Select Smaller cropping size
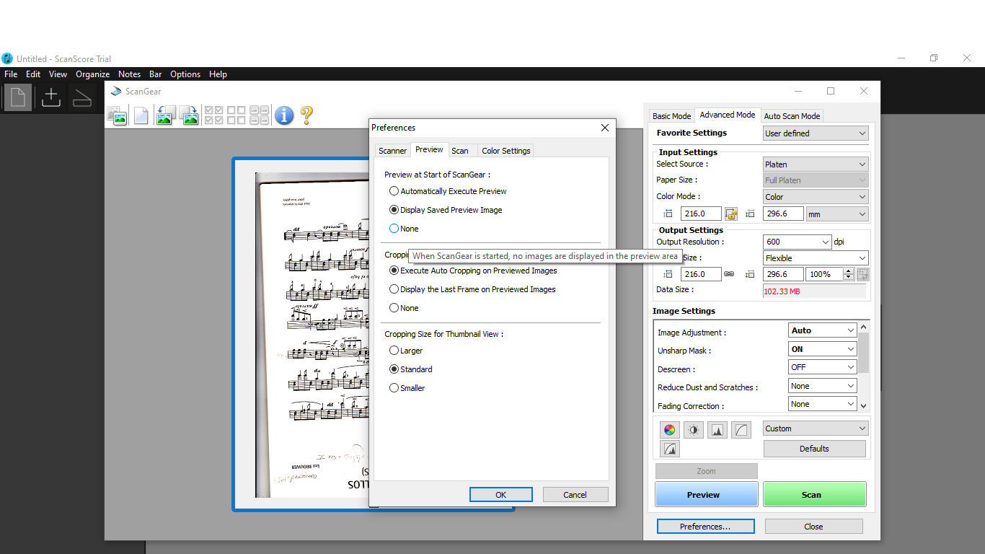 (407, 388)
